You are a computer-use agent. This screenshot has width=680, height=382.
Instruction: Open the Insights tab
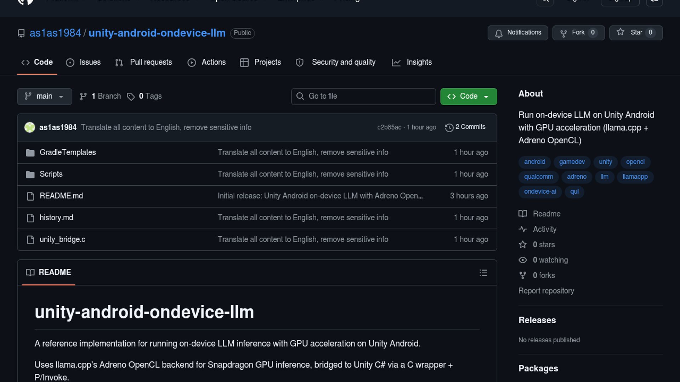tap(412, 62)
